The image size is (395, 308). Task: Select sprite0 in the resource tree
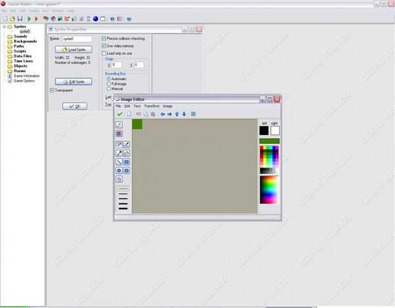click(25, 31)
